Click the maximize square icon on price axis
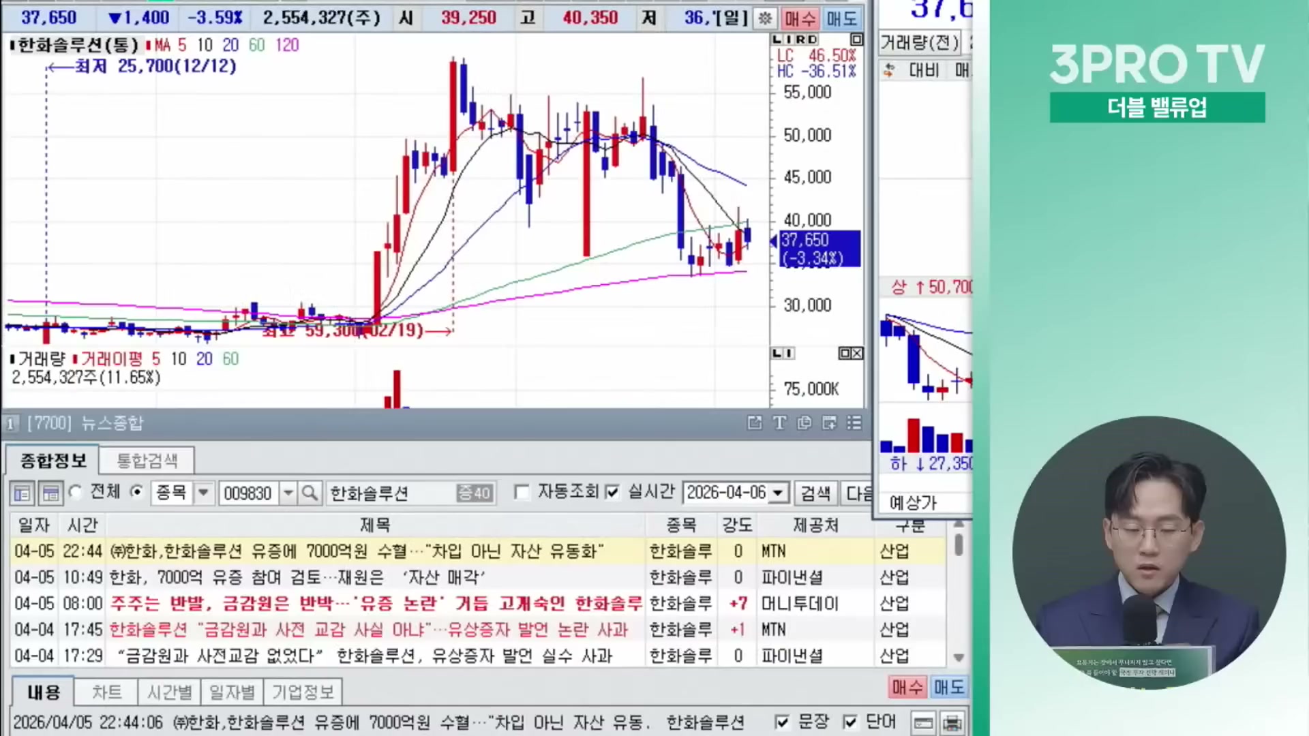 (856, 40)
